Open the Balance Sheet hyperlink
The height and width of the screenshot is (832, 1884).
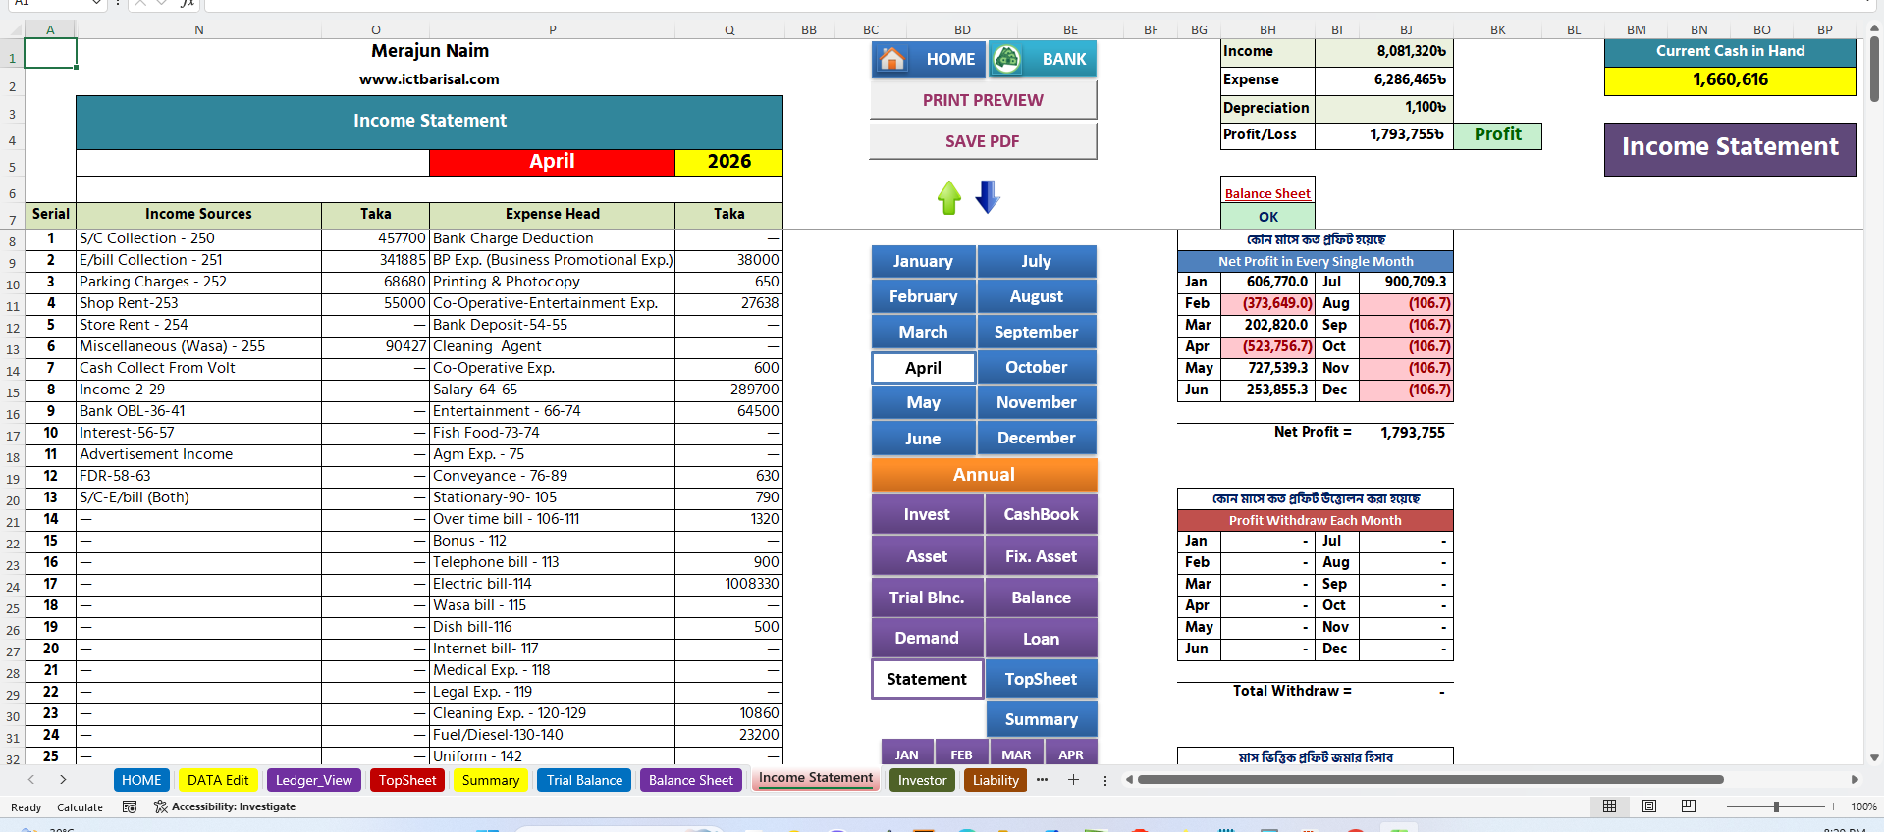(x=1267, y=193)
